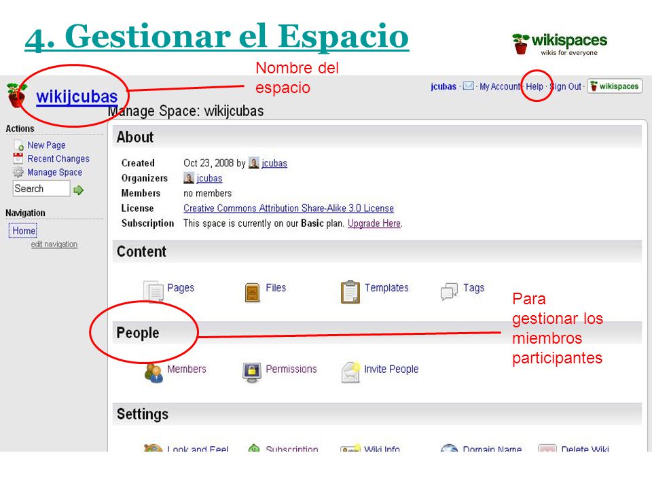Click the wikispaces plant logo beside wikijcubas
652x489 pixels.
coord(16,95)
